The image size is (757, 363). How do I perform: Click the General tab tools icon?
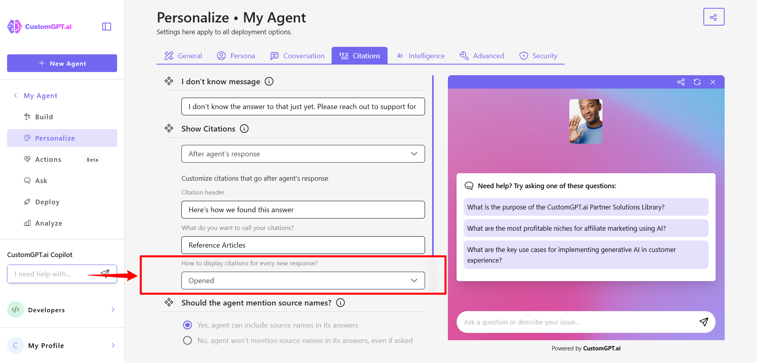point(169,56)
